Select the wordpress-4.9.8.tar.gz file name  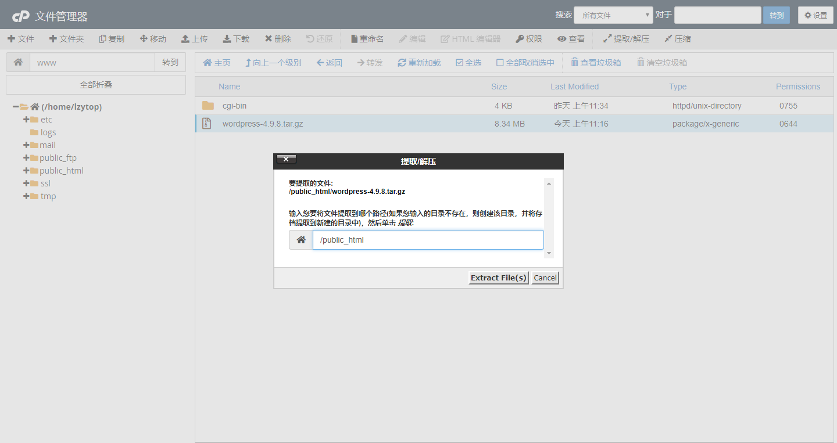[x=263, y=124]
